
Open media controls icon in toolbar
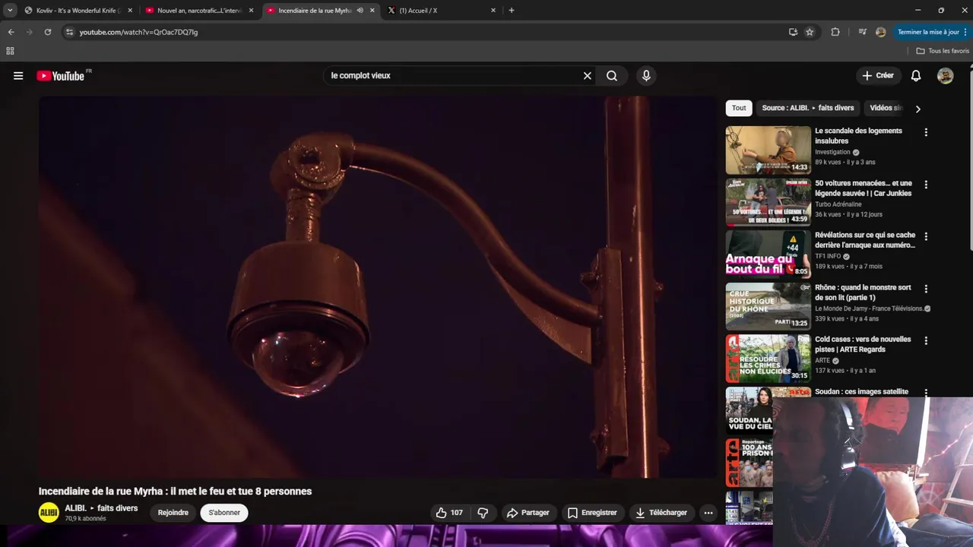[862, 32]
